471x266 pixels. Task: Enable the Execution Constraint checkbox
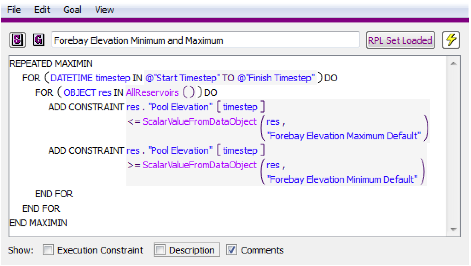pyautogui.click(x=48, y=250)
